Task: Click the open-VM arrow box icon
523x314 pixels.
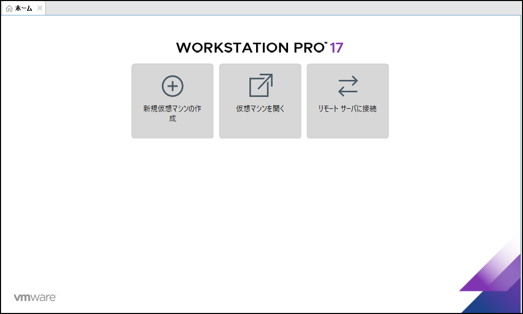Action: tap(261, 85)
